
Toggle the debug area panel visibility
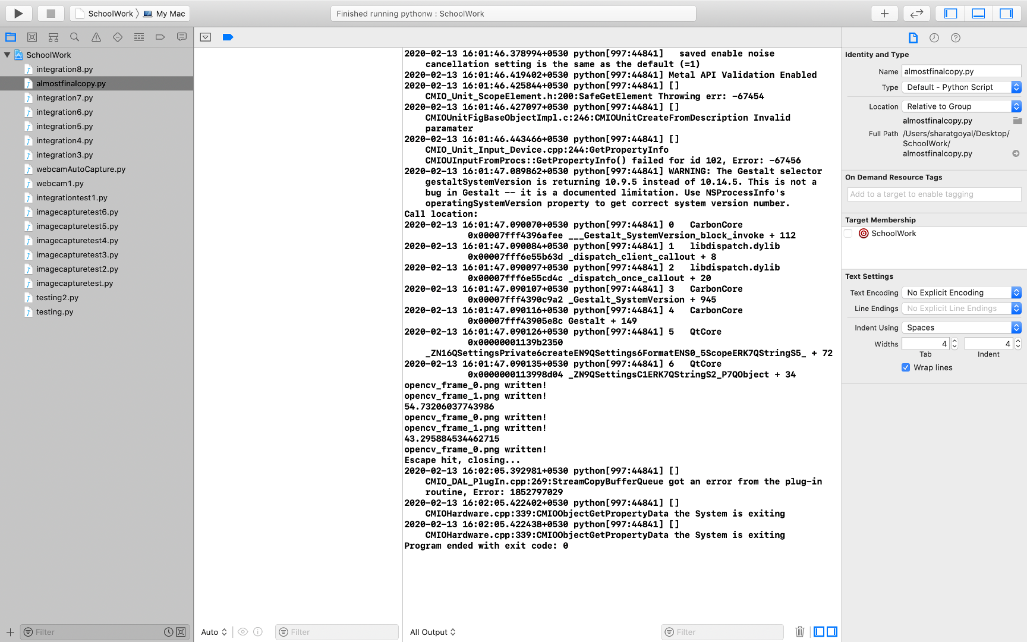(978, 13)
